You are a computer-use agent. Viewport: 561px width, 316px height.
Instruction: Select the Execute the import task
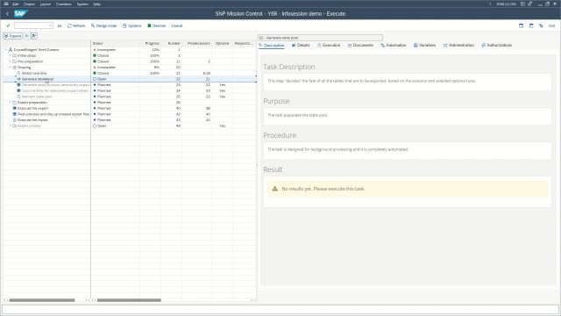(32, 120)
